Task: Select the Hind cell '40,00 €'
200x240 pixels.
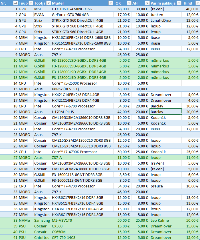Action: click(191, 9)
